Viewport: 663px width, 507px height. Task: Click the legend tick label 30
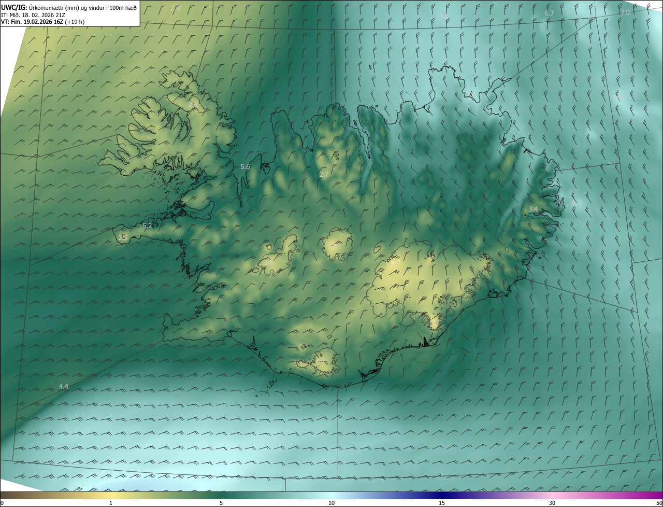pyautogui.click(x=552, y=503)
